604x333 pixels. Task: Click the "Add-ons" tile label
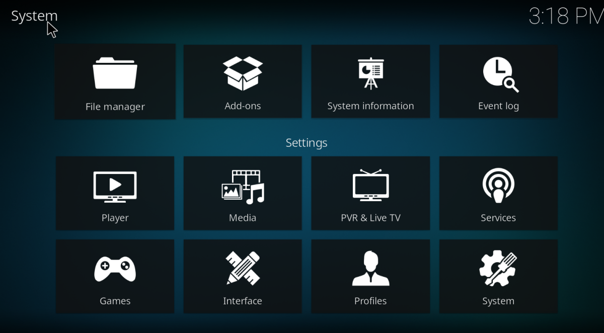click(x=243, y=106)
